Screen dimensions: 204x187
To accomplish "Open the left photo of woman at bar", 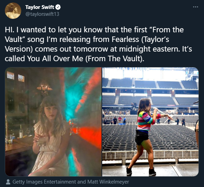I will point(53,122).
